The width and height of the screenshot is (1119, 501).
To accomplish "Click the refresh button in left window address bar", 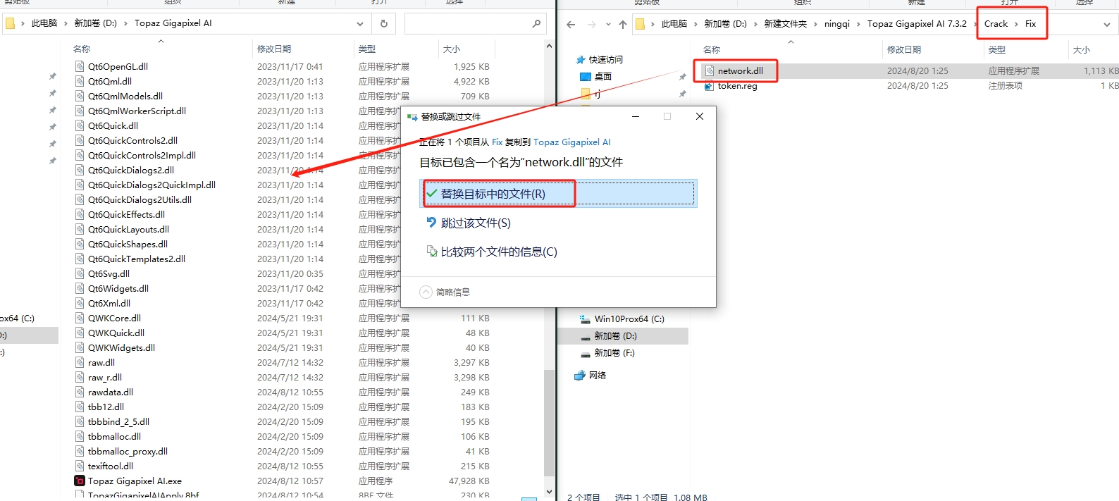I will 384,23.
